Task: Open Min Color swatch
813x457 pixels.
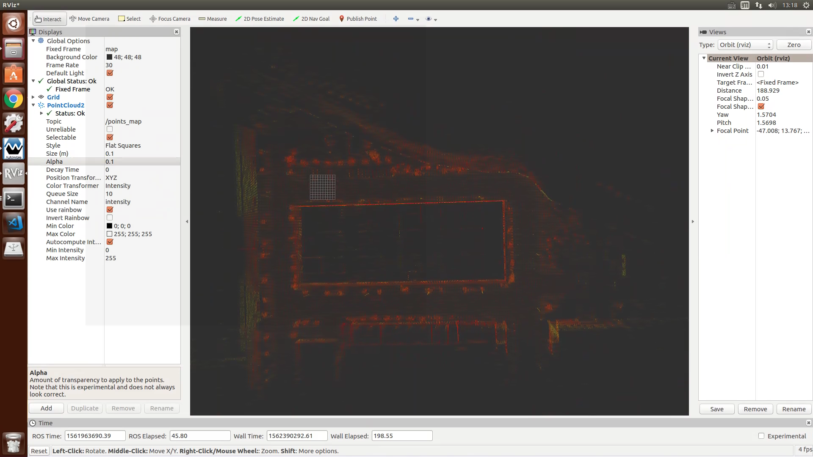Action: coord(109,226)
